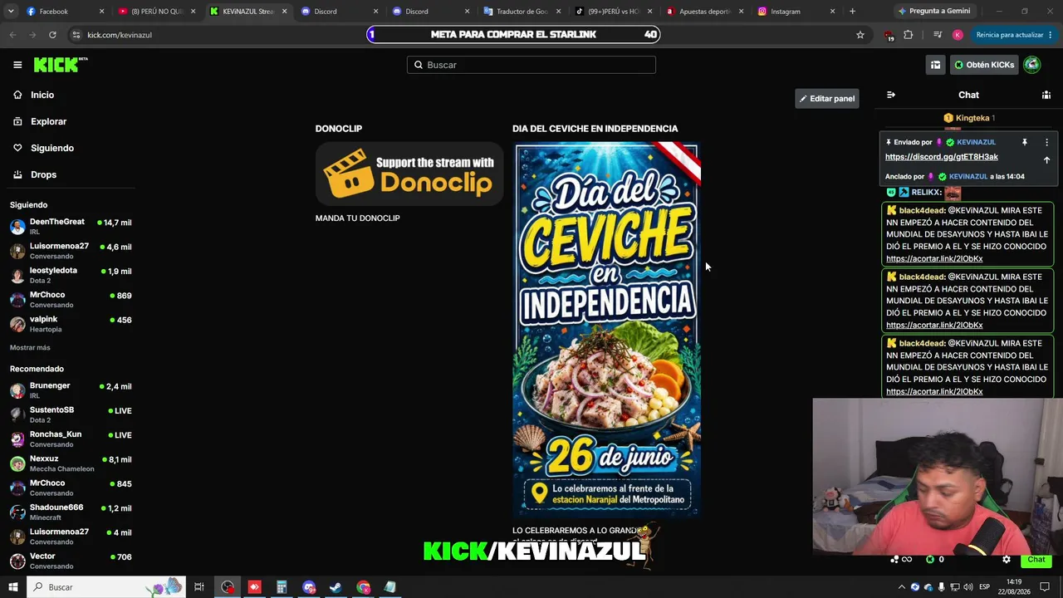
Task: Open leostyledota's channel in sidebar
Action: (x=71, y=275)
